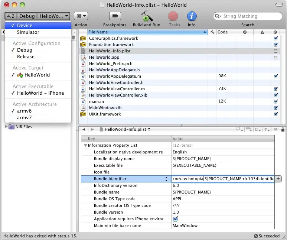The height and width of the screenshot is (240, 287).
Task: Open the Action gear menu
Action: [81, 16]
